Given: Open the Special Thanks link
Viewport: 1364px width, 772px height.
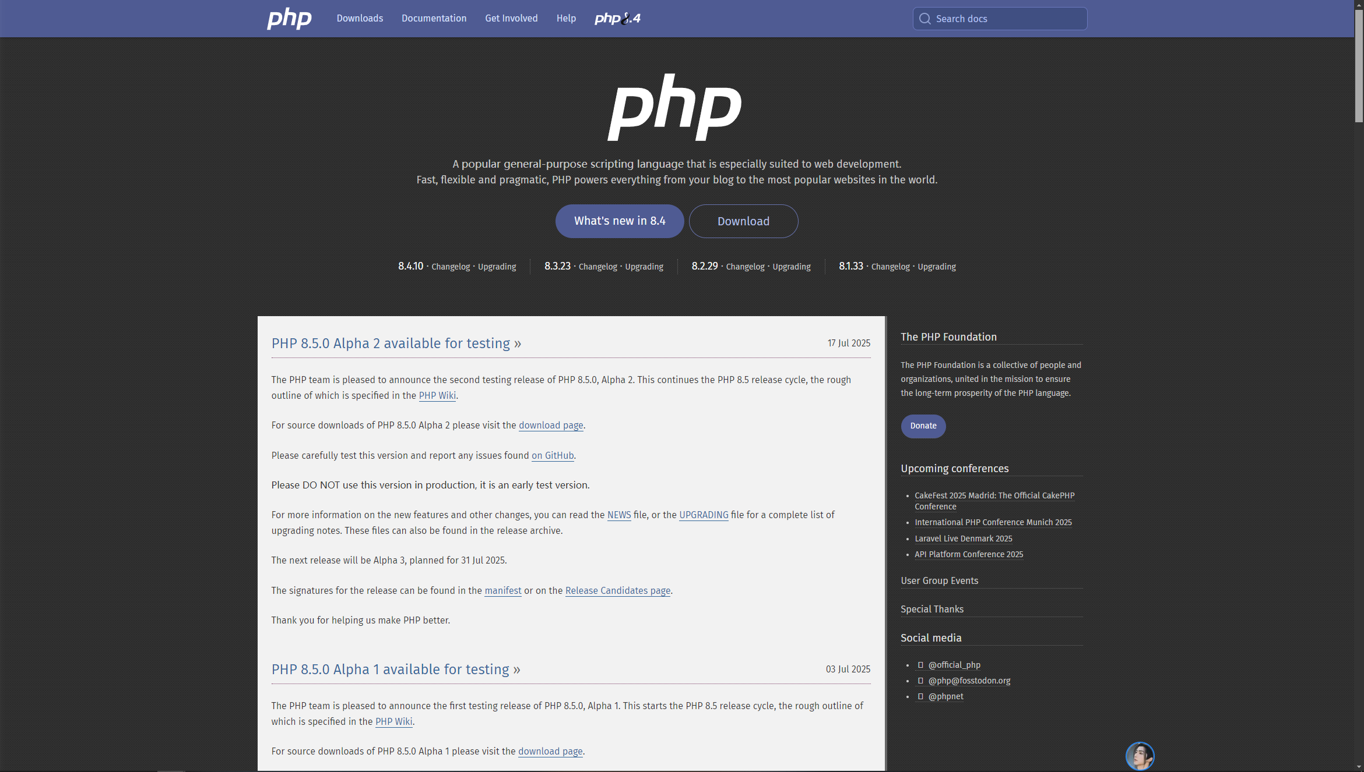Looking at the screenshot, I should point(932,609).
